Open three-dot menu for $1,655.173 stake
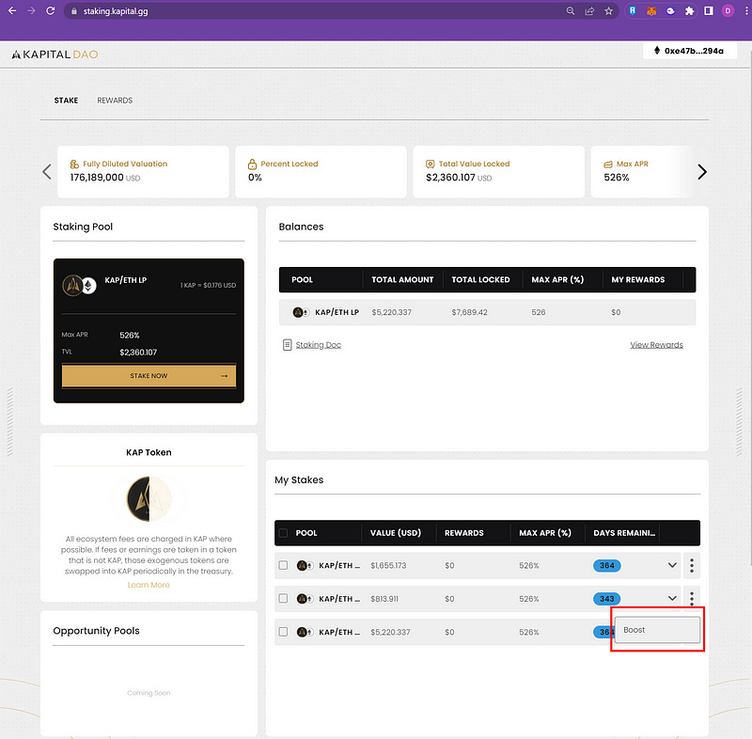Screen dimensions: 752x739 tap(692, 565)
